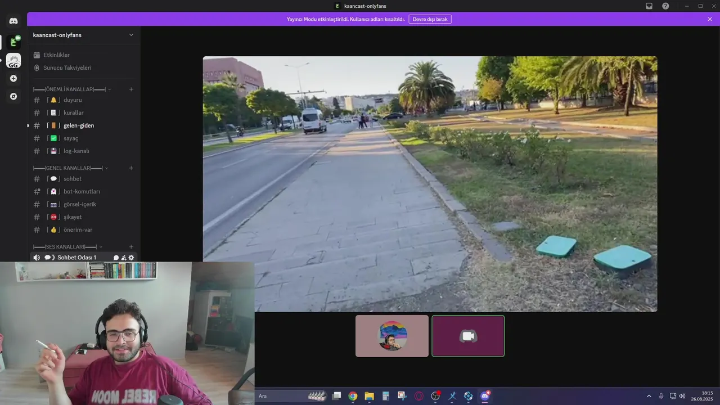This screenshot has height=405, width=720.
Task: Open the inbox icon in title bar
Action: [649, 6]
